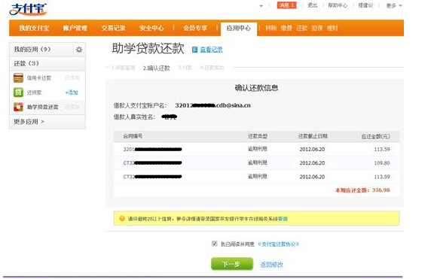Select the credit card repayment icon
Viewport: 434px width, 279px height.
[x=18, y=78]
